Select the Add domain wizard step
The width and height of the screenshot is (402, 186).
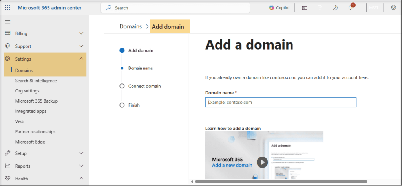tap(141, 50)
